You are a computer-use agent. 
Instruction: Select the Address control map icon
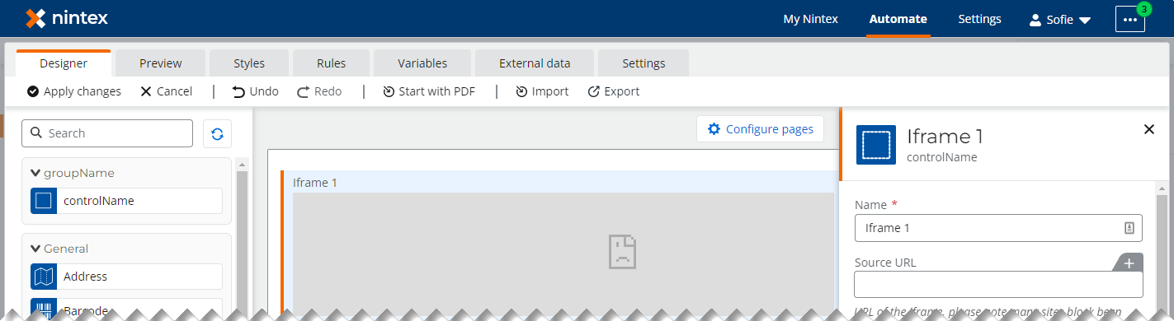pyautogui.click(x=44, y=277)
